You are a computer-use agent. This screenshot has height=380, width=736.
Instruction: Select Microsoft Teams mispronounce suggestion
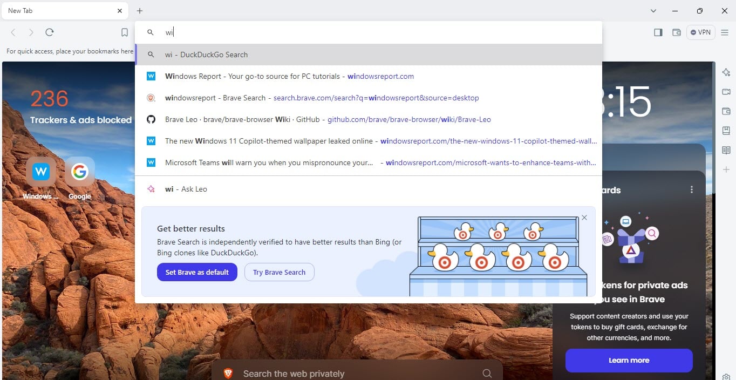coord(369,162)
